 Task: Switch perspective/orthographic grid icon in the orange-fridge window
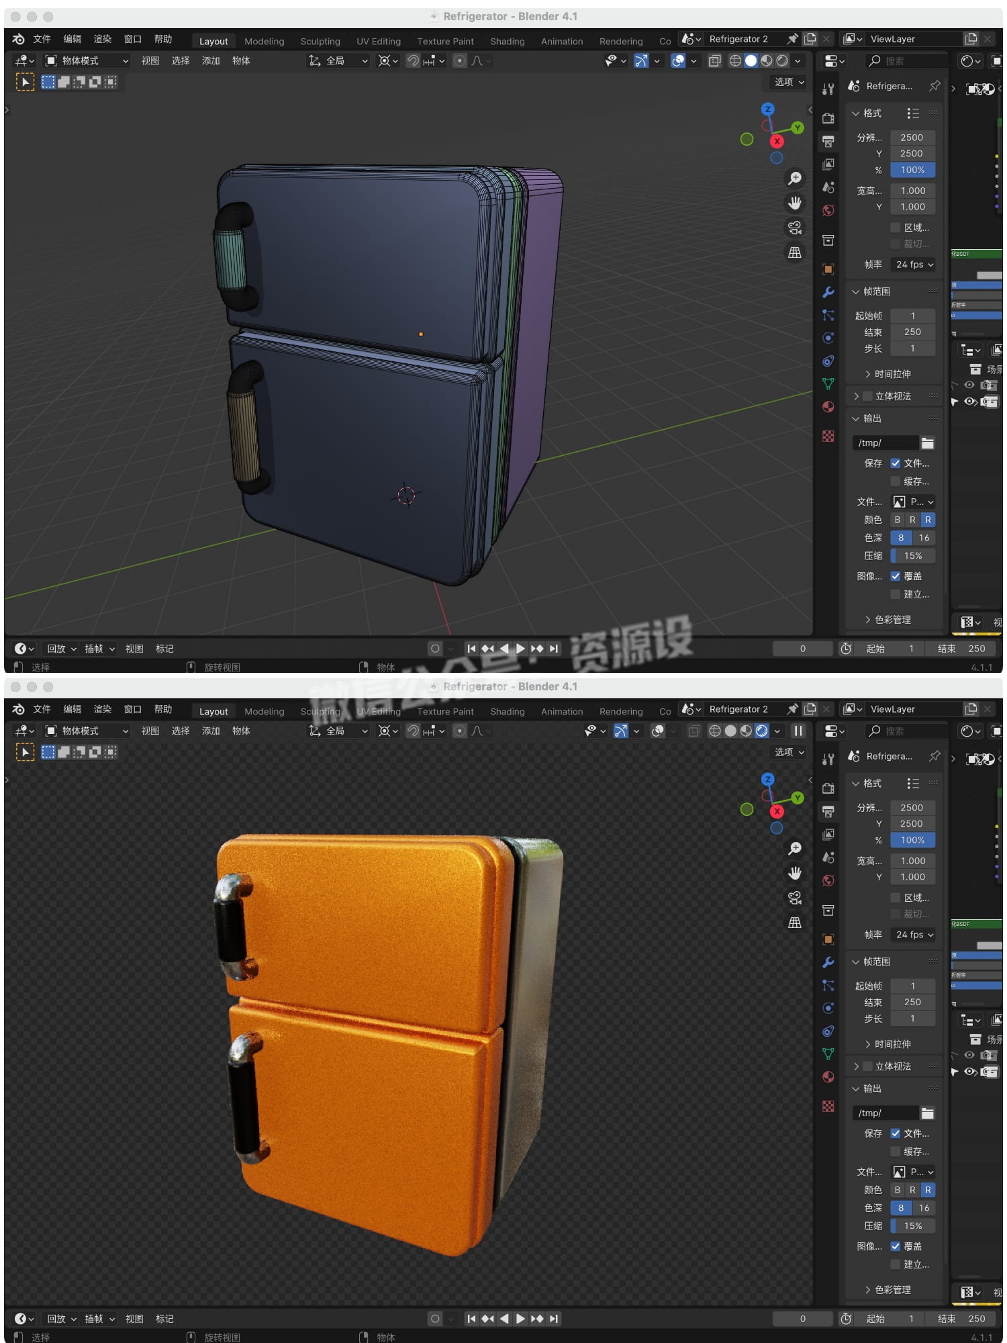795,923
